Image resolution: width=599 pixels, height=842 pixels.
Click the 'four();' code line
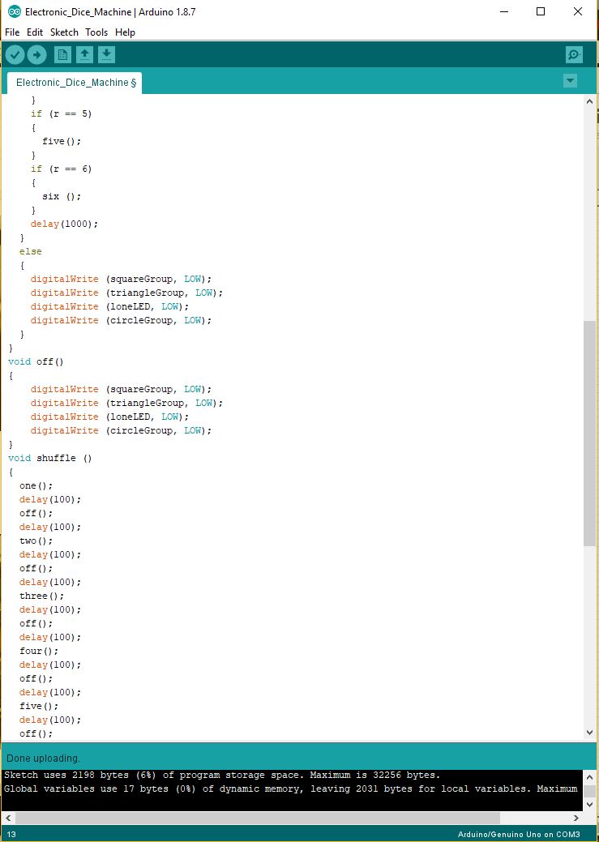point(39,651)
